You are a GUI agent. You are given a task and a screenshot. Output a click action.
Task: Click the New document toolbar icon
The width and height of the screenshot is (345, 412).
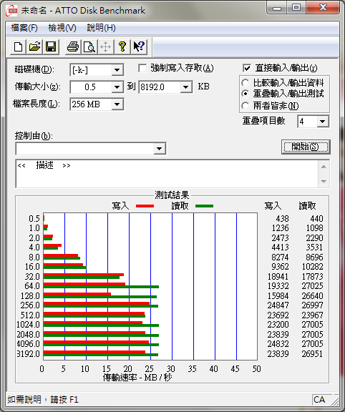click(18, 47)
